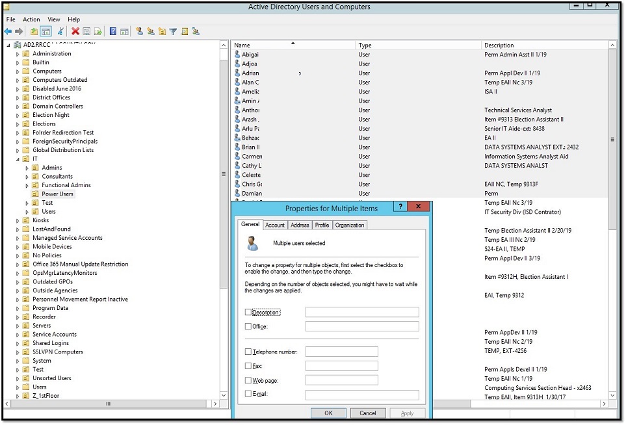Screen dimensions: 626x425
Task: Open the View menu
Action: pyautogui.click(x=54, y=19)
